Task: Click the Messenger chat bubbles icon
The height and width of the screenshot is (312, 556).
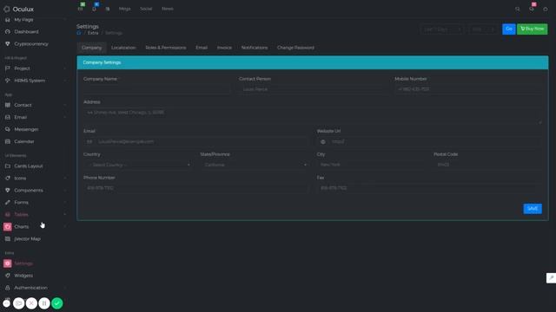Action: [8, 129]
